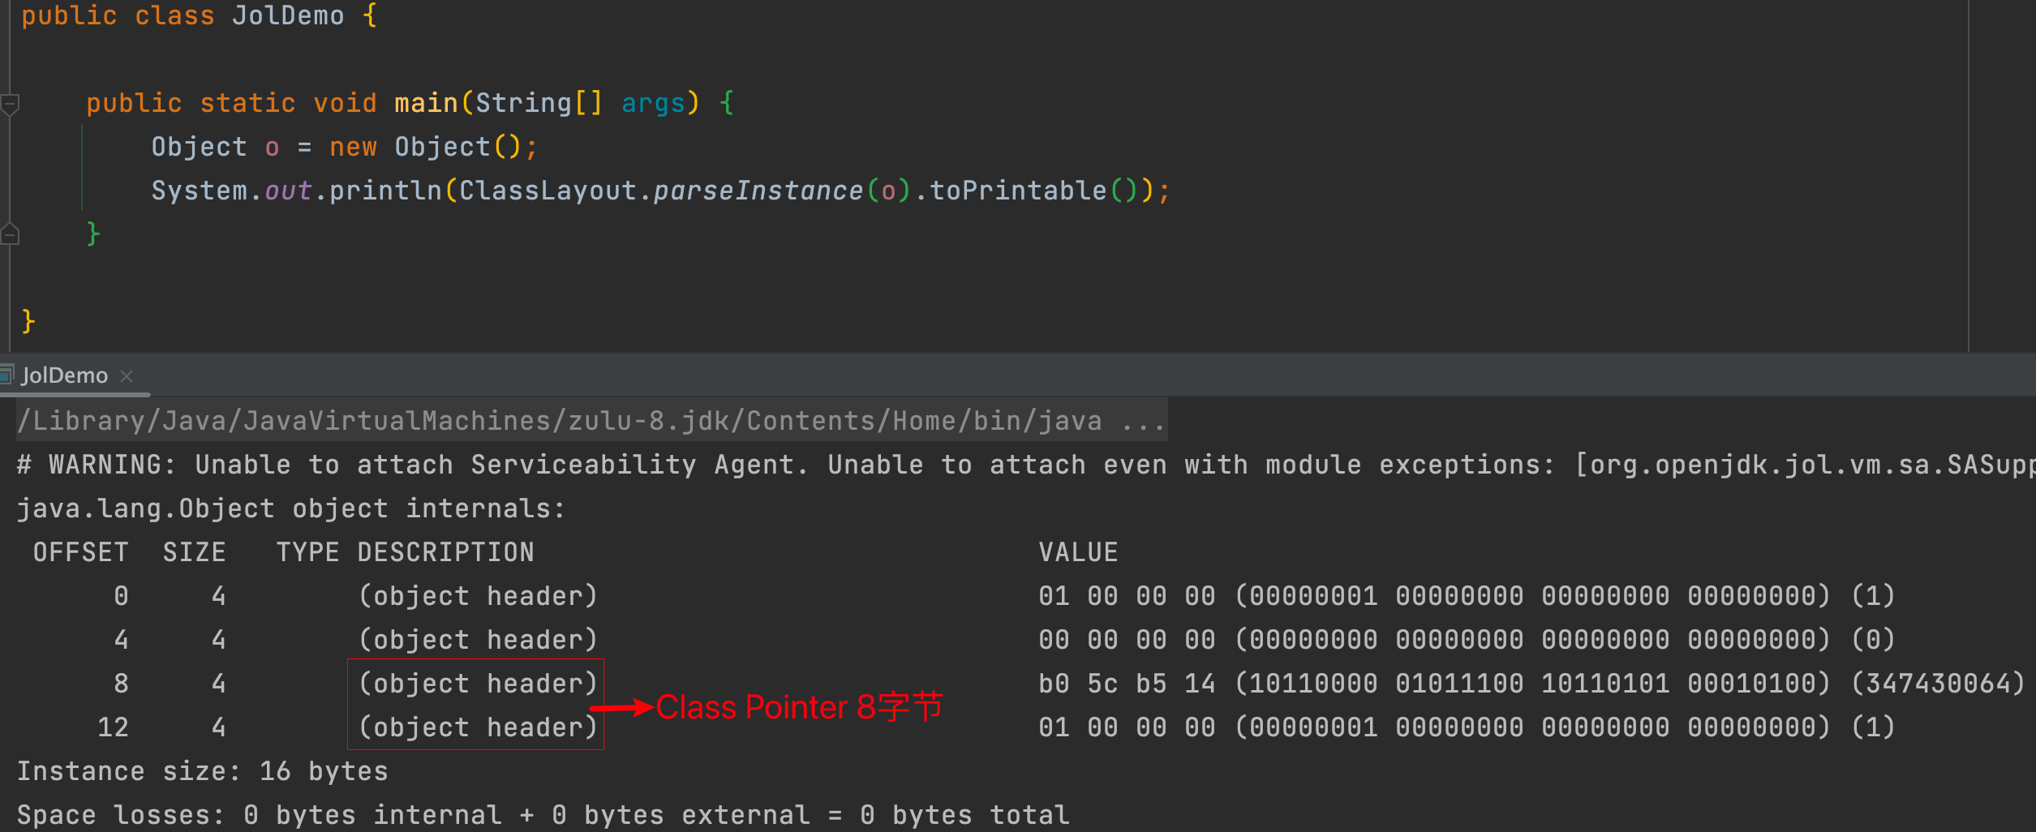Collapse the main method fold marker

pos(10,104)
